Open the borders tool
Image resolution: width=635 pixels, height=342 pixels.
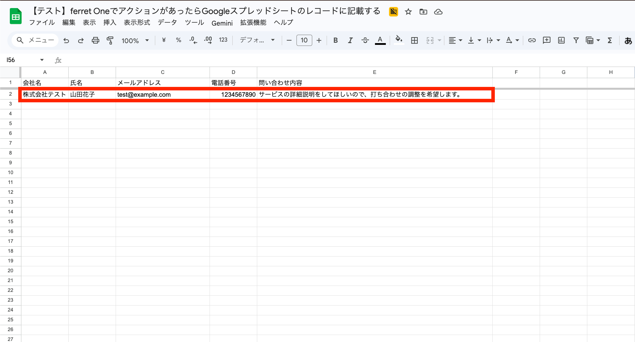point(414,40)
